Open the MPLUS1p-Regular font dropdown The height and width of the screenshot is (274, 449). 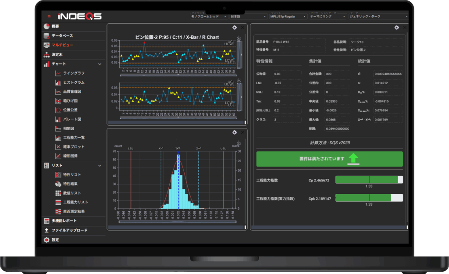coord(288,17)
